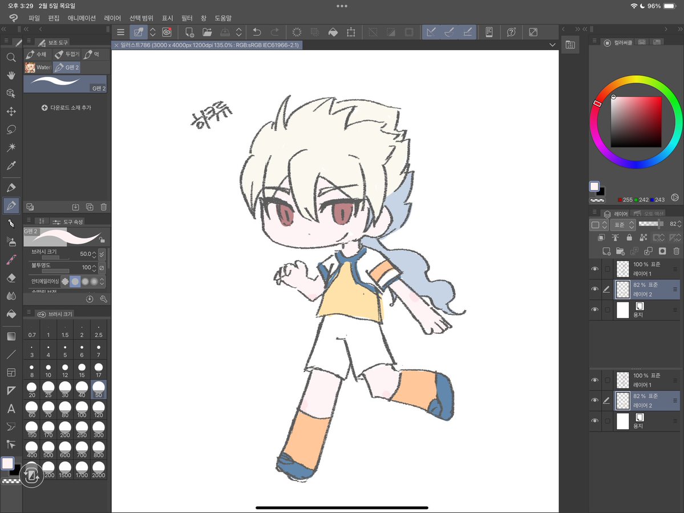Select the Auto Select magic wand tool
The height and width of the screenshot is (513, 684).
click(x=11, y=147)
